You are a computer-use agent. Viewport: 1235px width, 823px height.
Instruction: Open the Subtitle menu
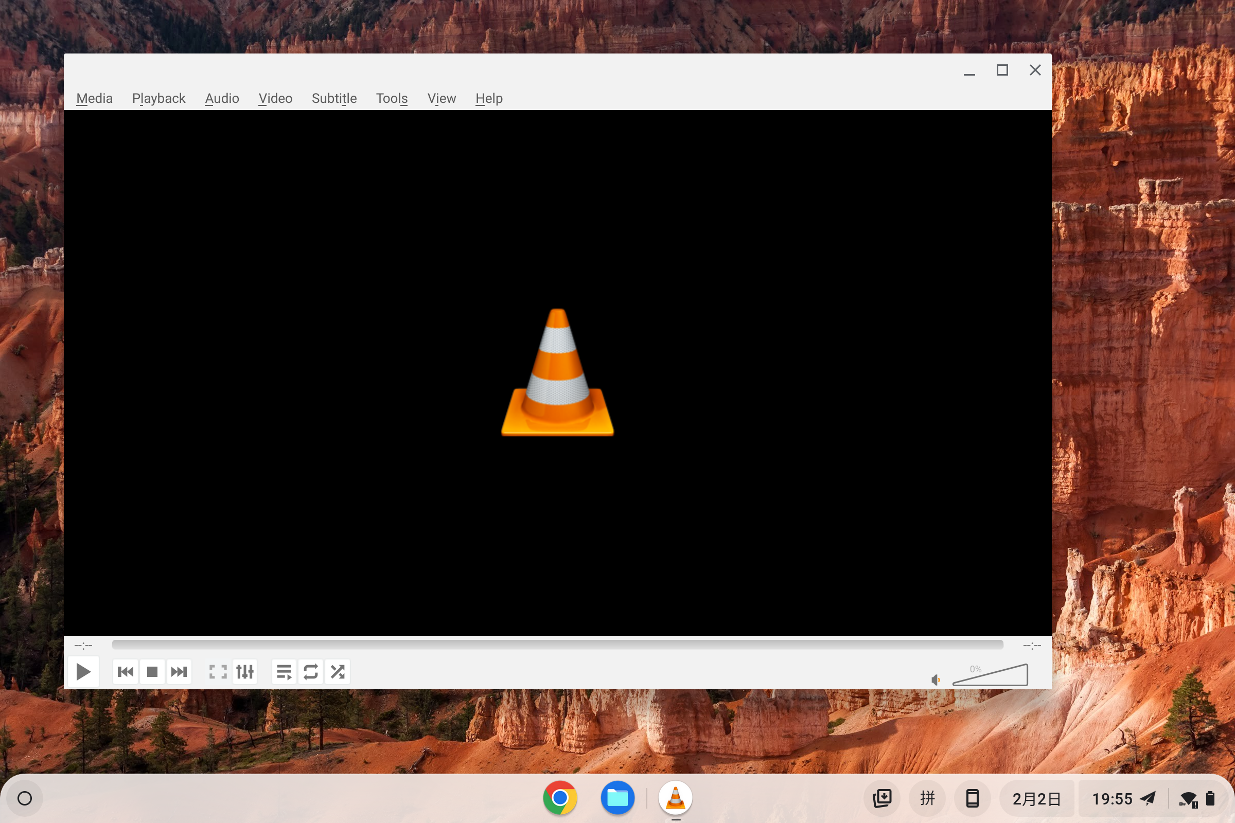tap(334, 98)
